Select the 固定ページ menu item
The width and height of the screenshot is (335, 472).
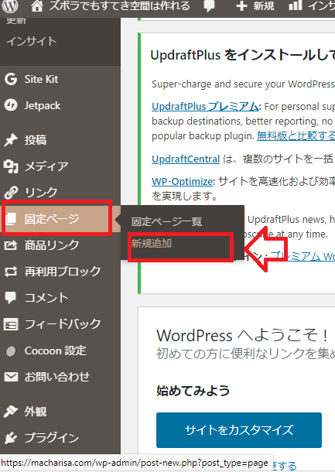[x=52, y=219]
